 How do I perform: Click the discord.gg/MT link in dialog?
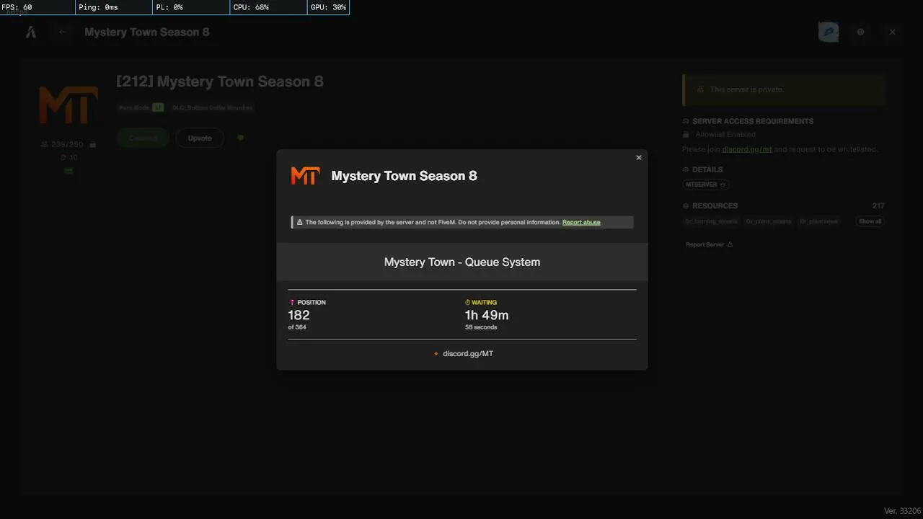[468, 354]
